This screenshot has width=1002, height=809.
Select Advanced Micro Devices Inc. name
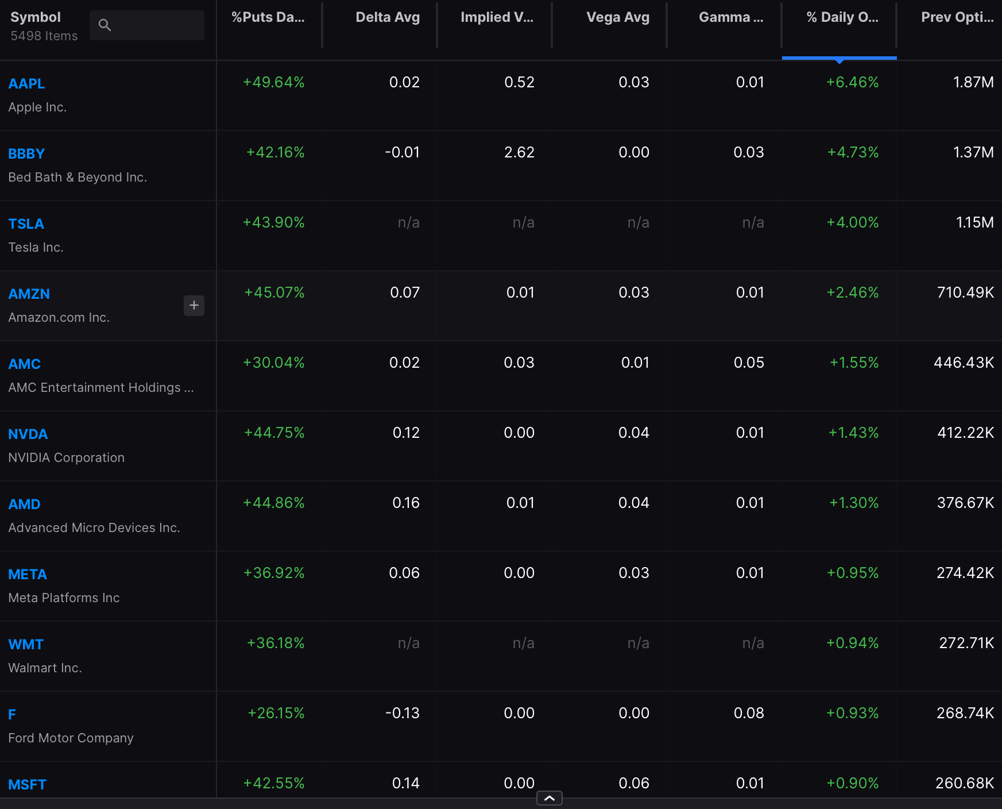point(94,528)
